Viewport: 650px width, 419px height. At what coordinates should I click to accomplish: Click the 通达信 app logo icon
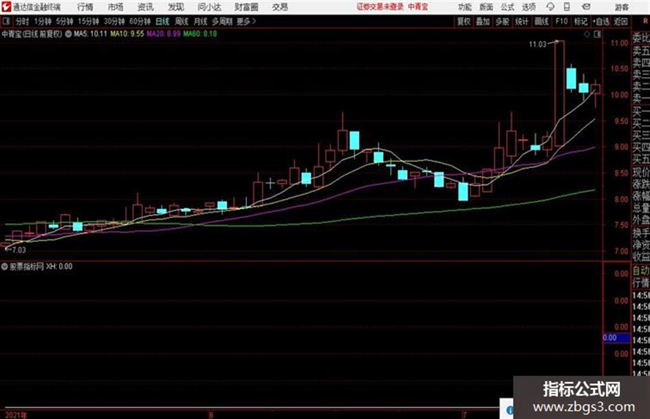(x=6, y=7)
